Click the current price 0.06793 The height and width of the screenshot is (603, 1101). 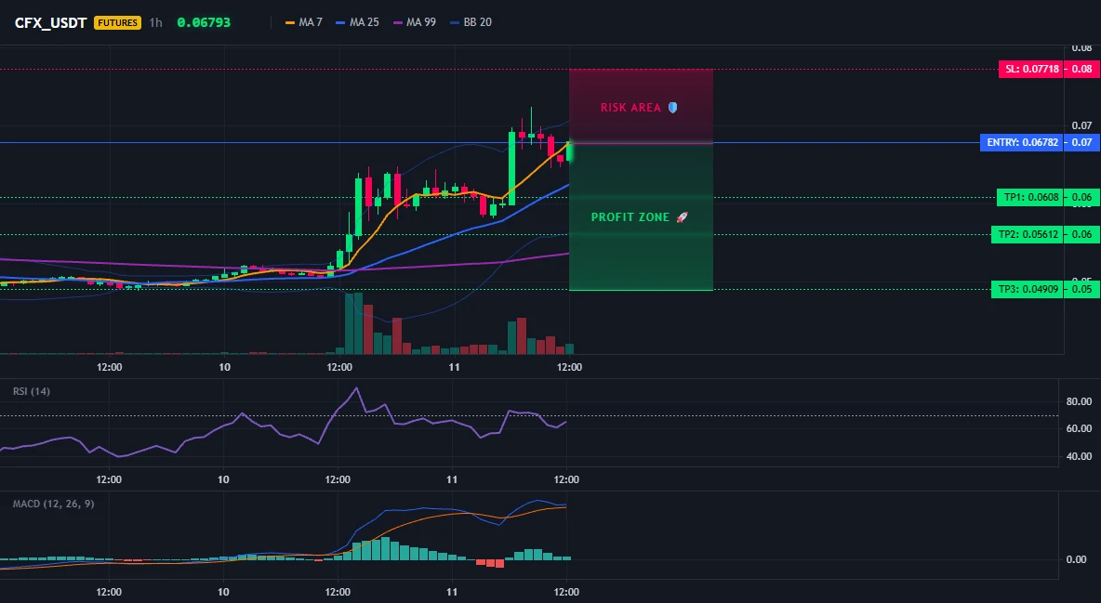tap(204, 22)
